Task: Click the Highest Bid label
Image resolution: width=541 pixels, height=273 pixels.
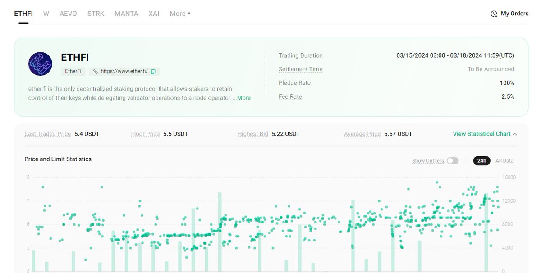Action: [253, 134]
